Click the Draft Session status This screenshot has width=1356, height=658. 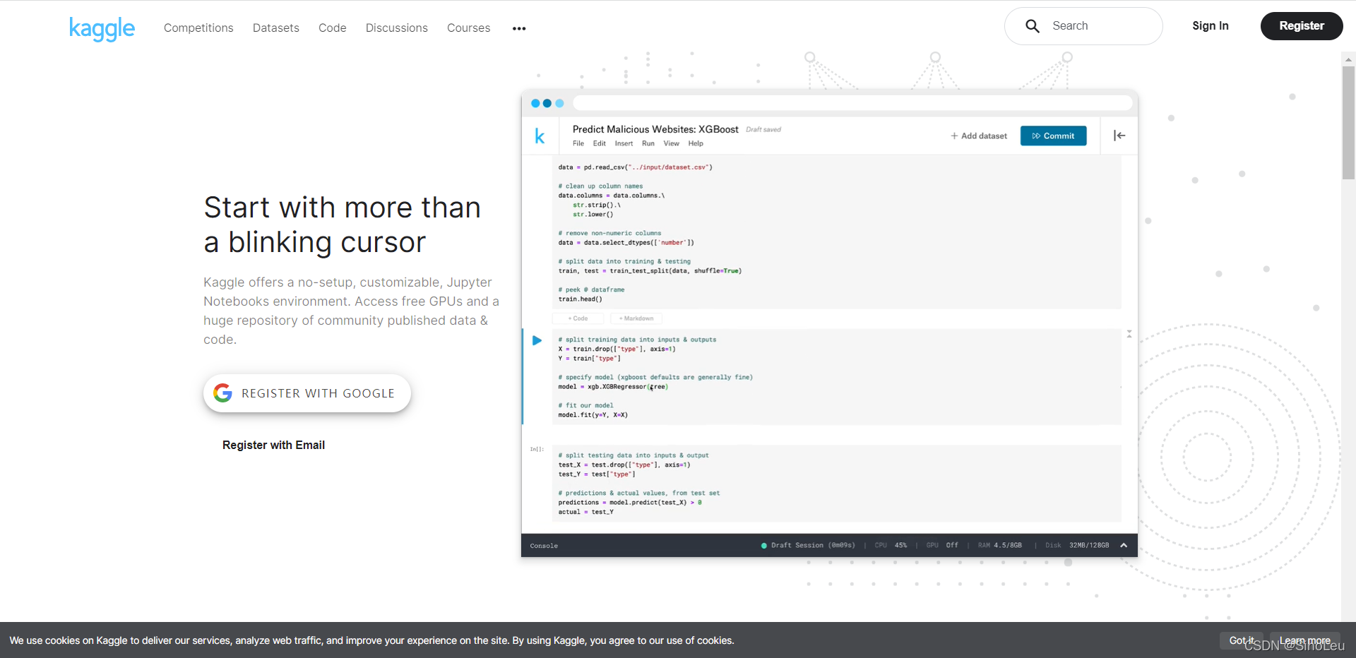808,545
